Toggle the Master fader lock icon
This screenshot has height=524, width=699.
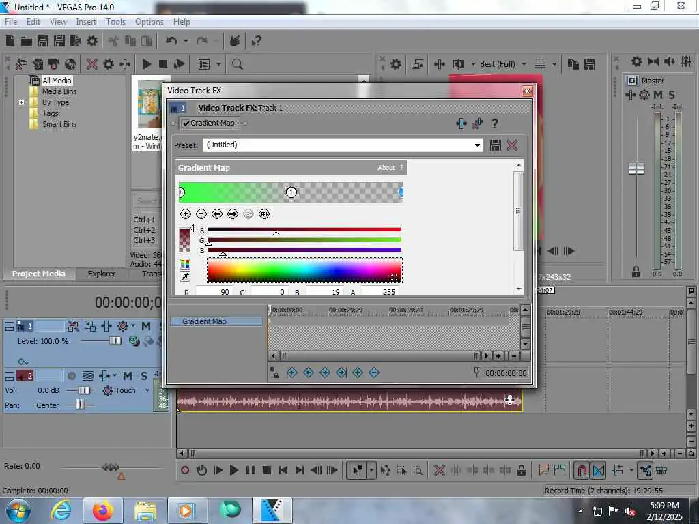click(x=636, y=272)
